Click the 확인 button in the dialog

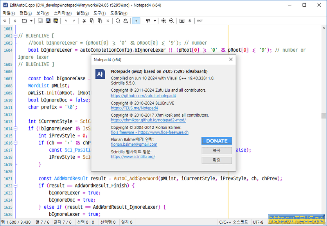pyautogui.click(x=217, y=160)
